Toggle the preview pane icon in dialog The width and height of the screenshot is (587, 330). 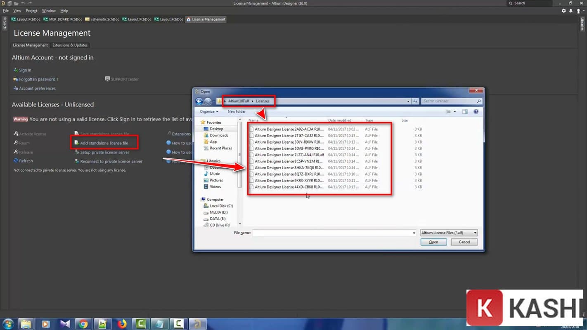point(465,112)
